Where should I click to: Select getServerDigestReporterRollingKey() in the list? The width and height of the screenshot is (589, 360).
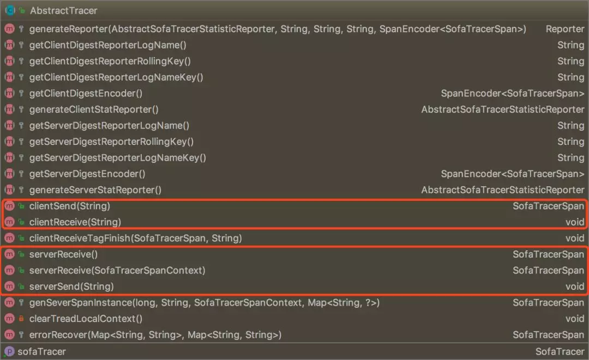pyautogui.click(x=111, y=142)
